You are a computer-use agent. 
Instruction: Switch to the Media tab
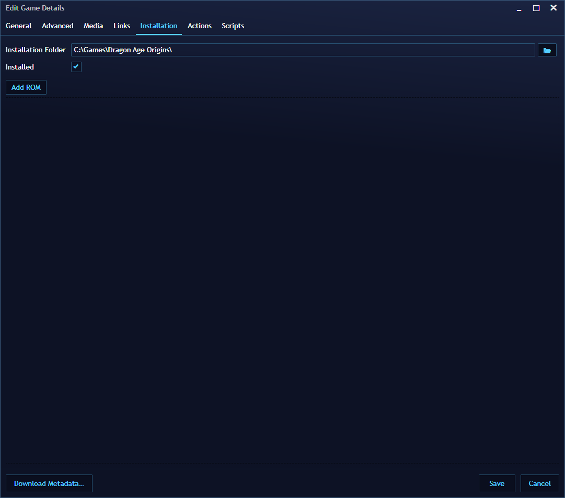point(93,26)
